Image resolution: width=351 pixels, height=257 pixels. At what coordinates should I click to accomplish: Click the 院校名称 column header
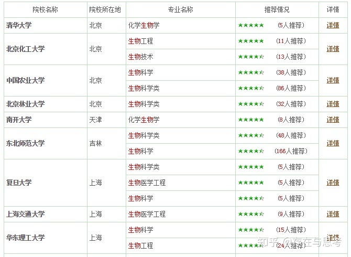coord(45,9)
